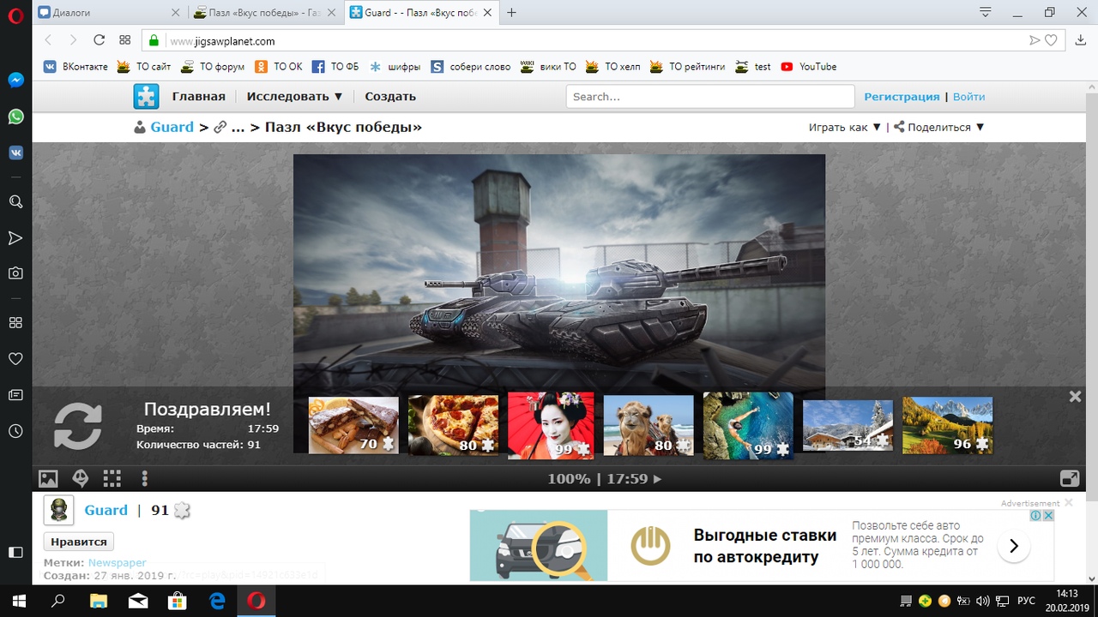Click the Нравится button
The width and height of the screenshot is (1098, 617).
point(79,542)
